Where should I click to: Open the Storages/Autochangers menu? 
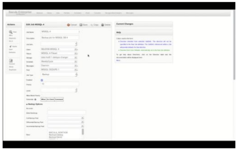click(x=113, y=13)
